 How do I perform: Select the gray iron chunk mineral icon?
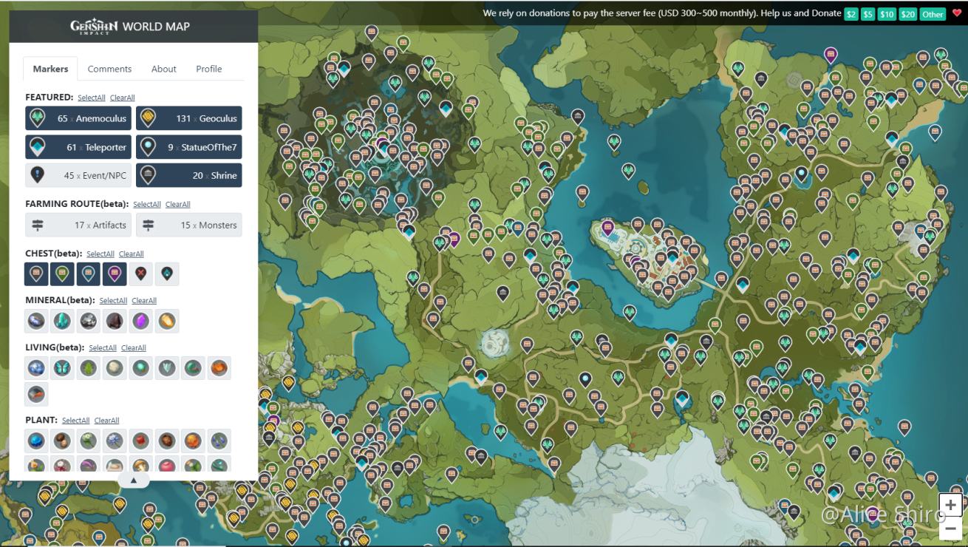pos(89,321)
